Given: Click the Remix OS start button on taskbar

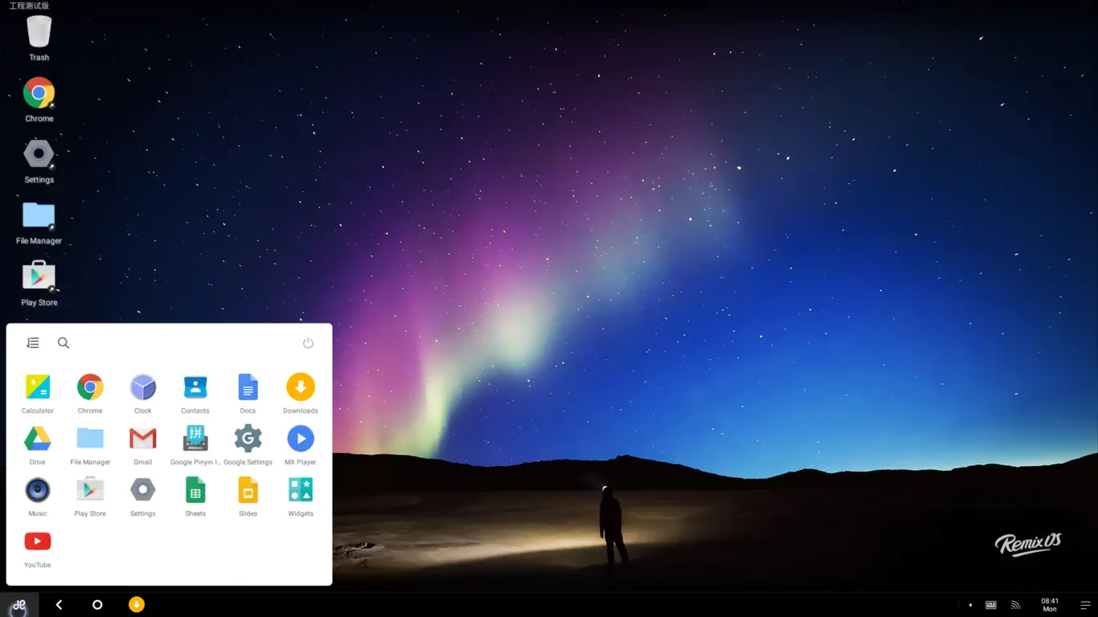Looking at the screenshot, I should pos(19,605).
